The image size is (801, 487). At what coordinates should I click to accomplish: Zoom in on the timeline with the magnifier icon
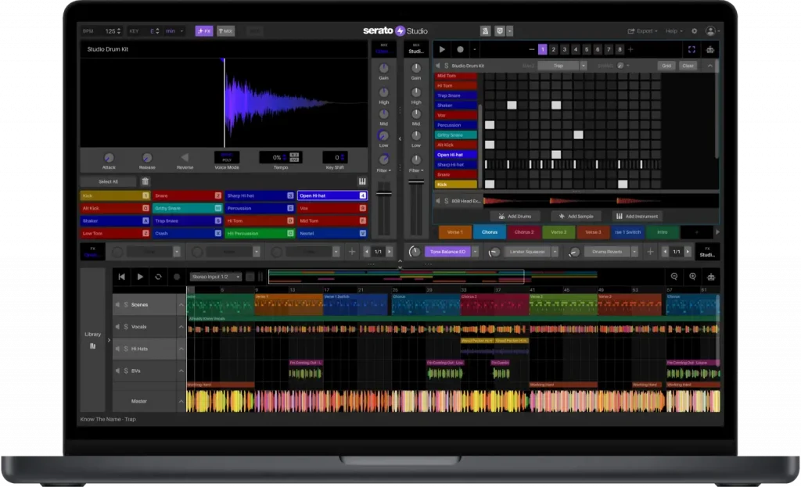click(691, 277)
